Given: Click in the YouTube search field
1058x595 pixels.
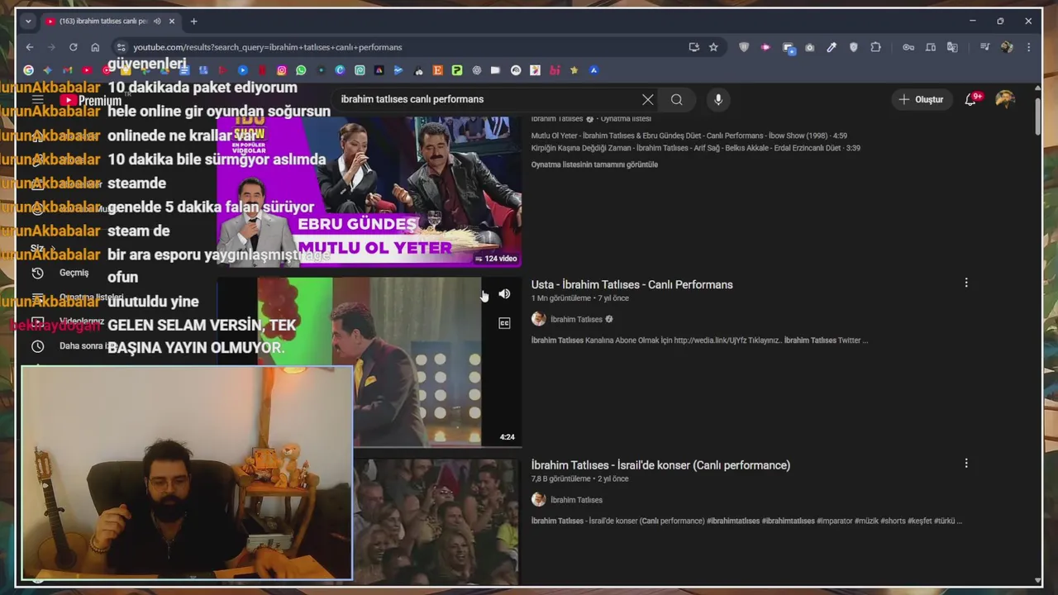Looking at the screenshot, I should point(488,99).
